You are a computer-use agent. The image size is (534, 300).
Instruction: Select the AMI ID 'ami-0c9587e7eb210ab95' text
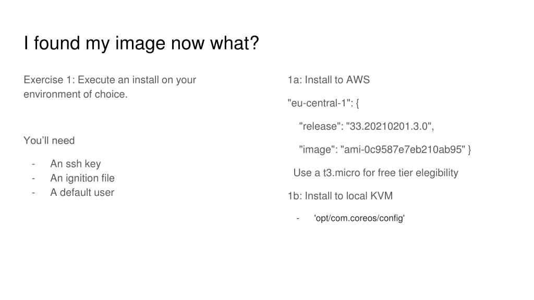pyautogui.click(x=403, y=149)
